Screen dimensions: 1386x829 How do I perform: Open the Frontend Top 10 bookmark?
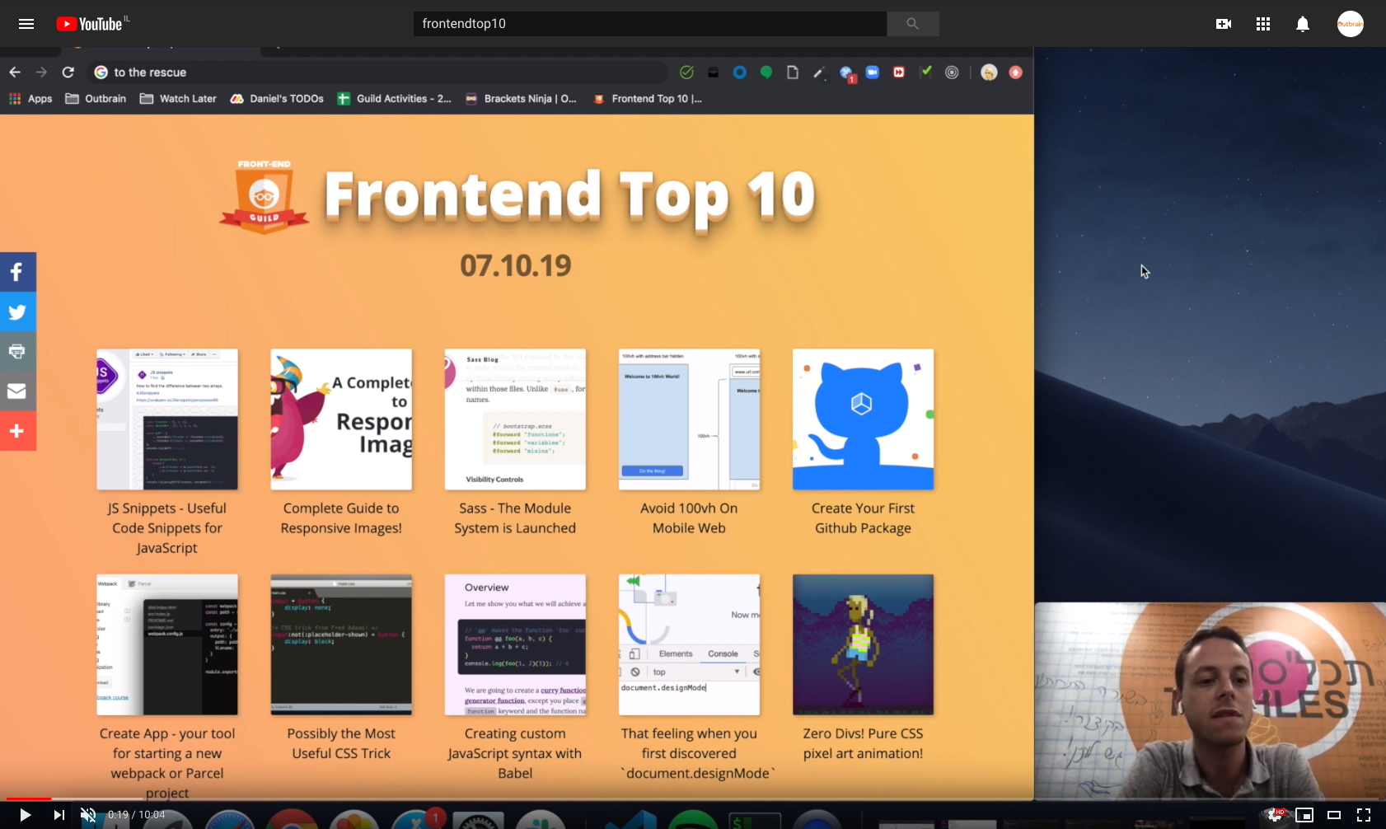[x=648, y=98]
